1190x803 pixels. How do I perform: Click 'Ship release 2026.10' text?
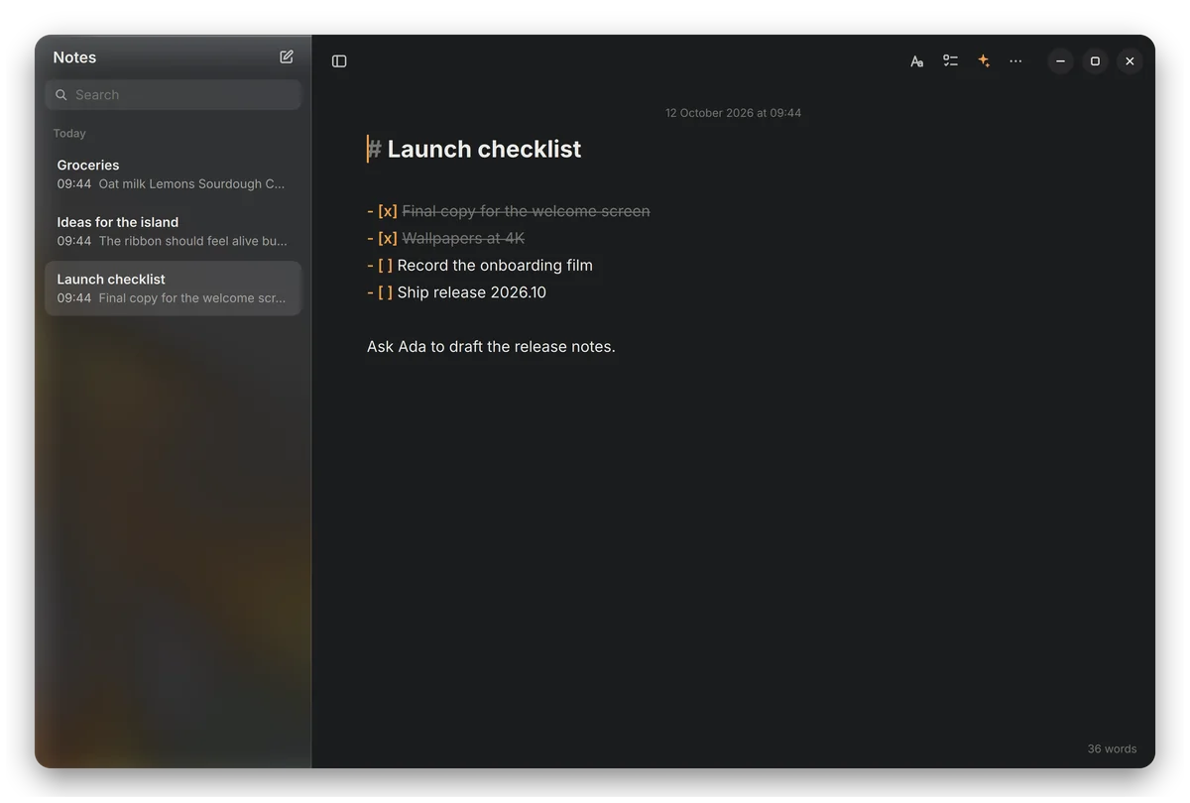pos(472,292)
